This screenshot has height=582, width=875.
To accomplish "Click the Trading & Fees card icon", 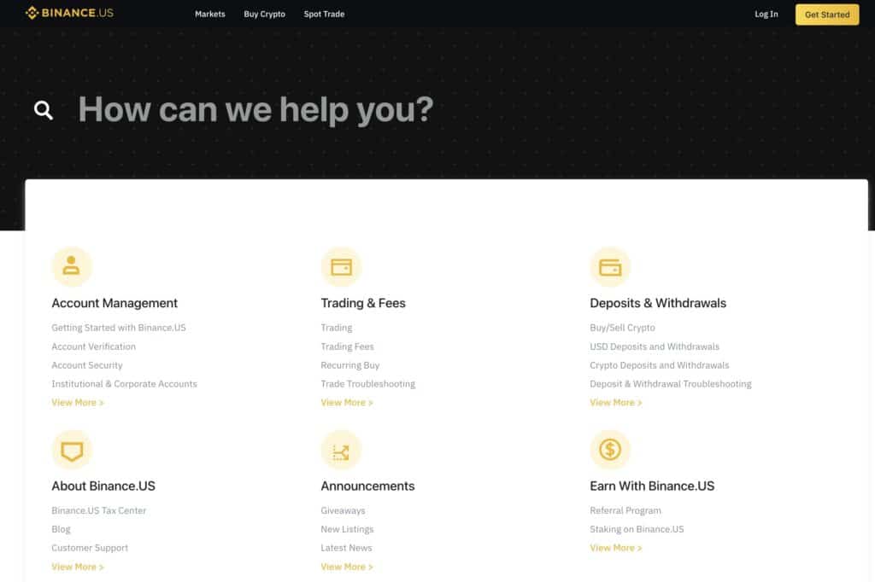I will (x=341, y=267).
